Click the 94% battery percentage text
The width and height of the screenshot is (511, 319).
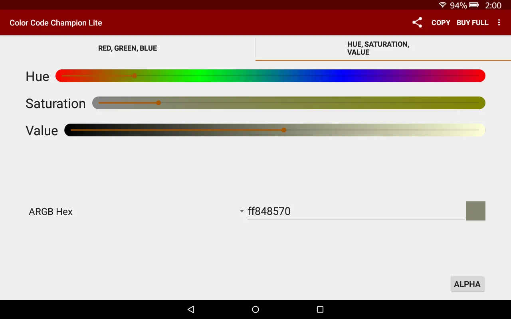pos(458,5)
